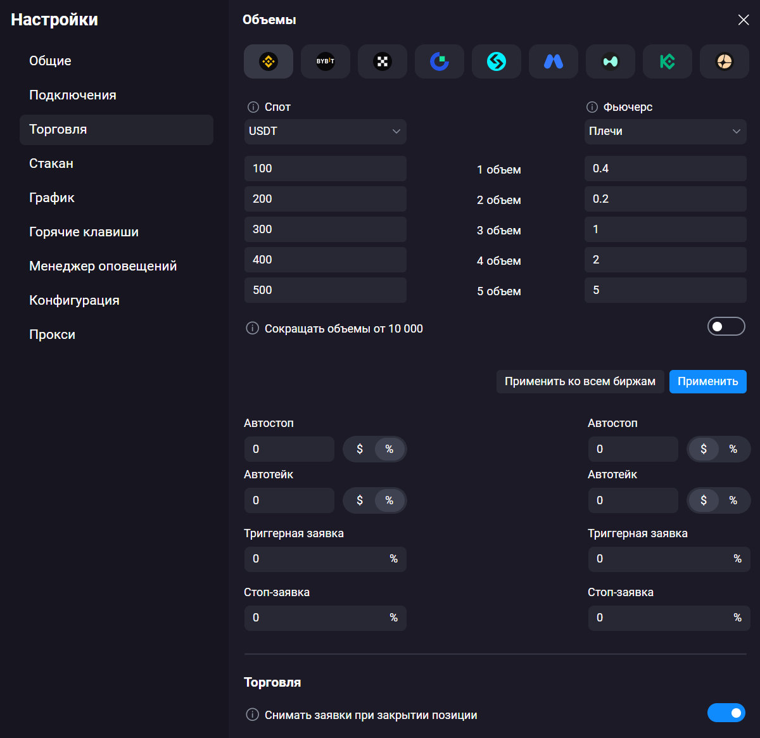
Task: Open the Прокси settings section
Action: [x=117, y=334]
